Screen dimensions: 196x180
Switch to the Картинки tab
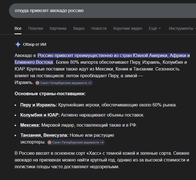pos(58,28)
